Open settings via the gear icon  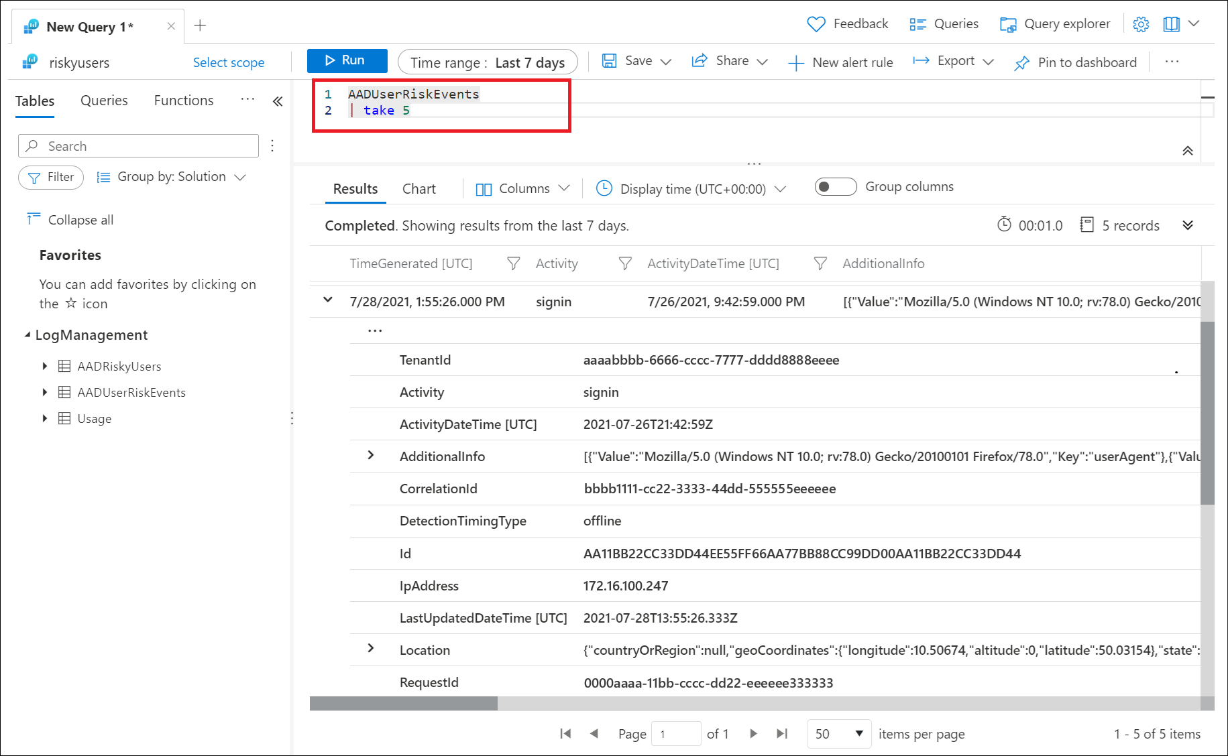(x=1140, y=24)
